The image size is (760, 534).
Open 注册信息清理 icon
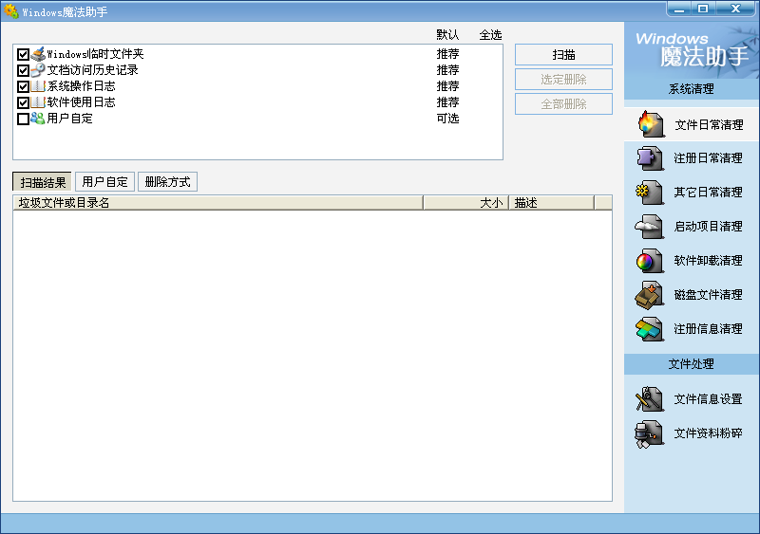[x=650, y=329]
